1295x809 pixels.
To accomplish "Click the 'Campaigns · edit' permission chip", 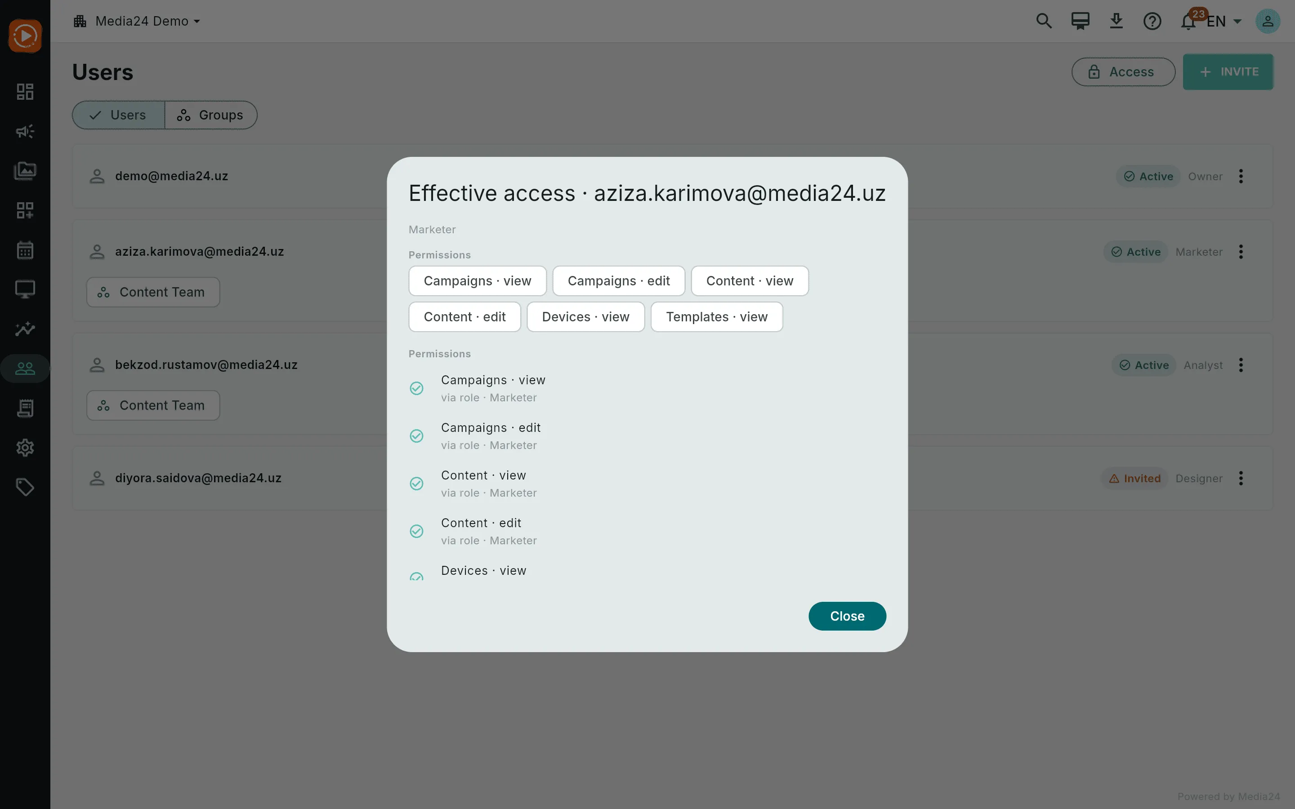I will (619, 281).
